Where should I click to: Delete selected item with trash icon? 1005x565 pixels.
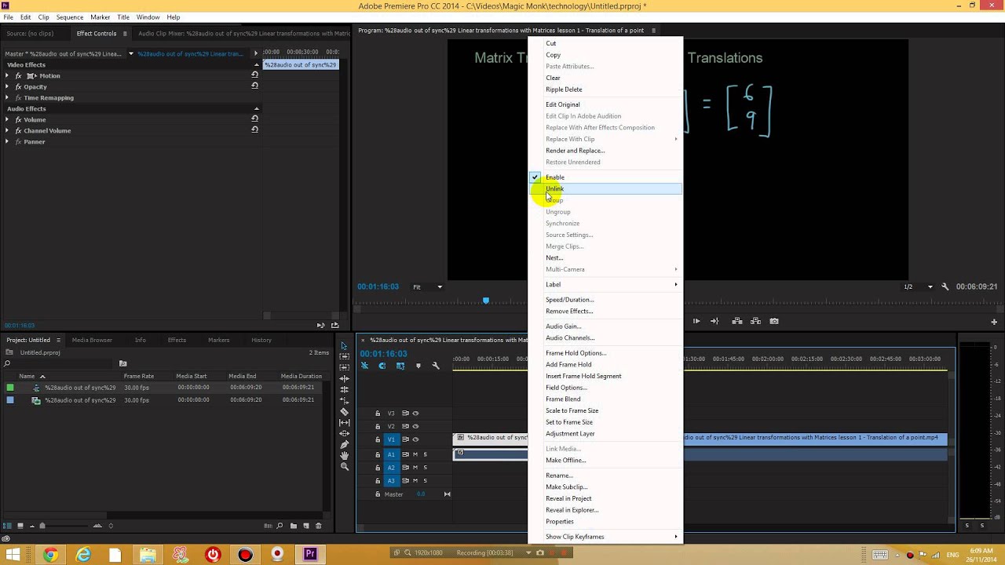pyautogui.click(x=319, y=526)
